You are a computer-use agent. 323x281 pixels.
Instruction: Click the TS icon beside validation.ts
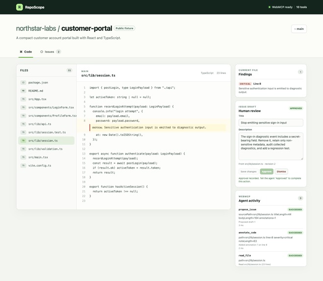click(x=23, y=149)
